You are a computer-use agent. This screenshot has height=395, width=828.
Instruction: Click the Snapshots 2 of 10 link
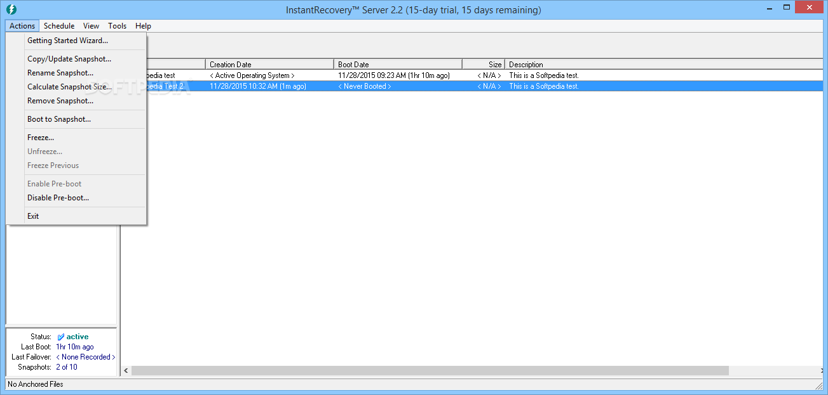pyautogui.click(x=67, y=367)
